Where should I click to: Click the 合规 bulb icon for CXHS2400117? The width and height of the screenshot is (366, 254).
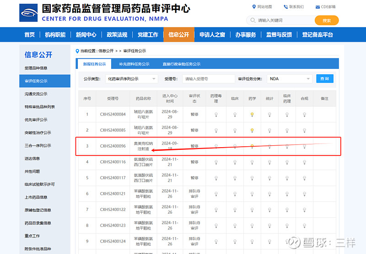[x=304, y=178]
